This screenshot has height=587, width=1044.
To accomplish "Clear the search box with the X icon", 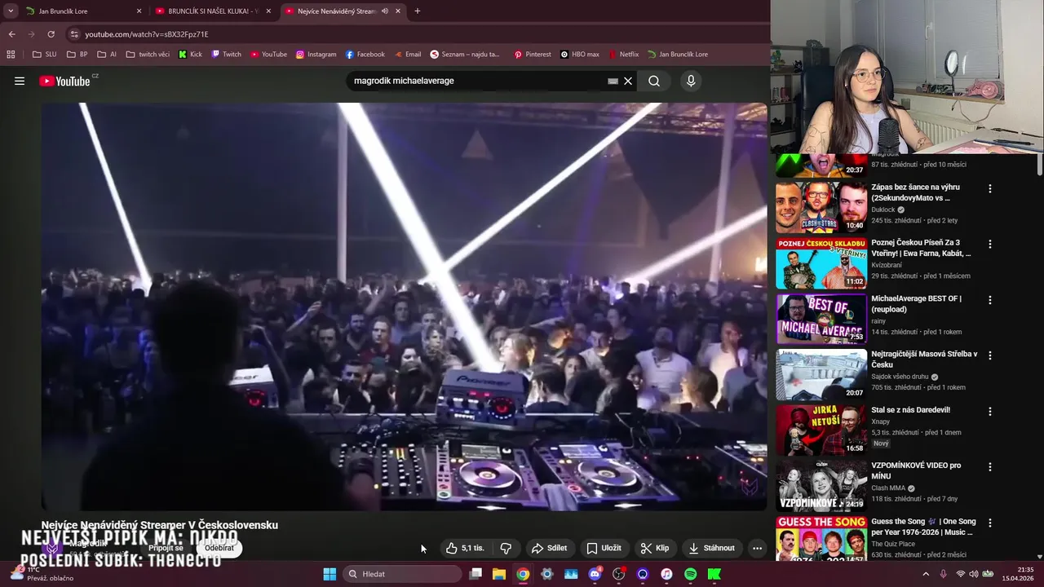I will coord(628,81).
